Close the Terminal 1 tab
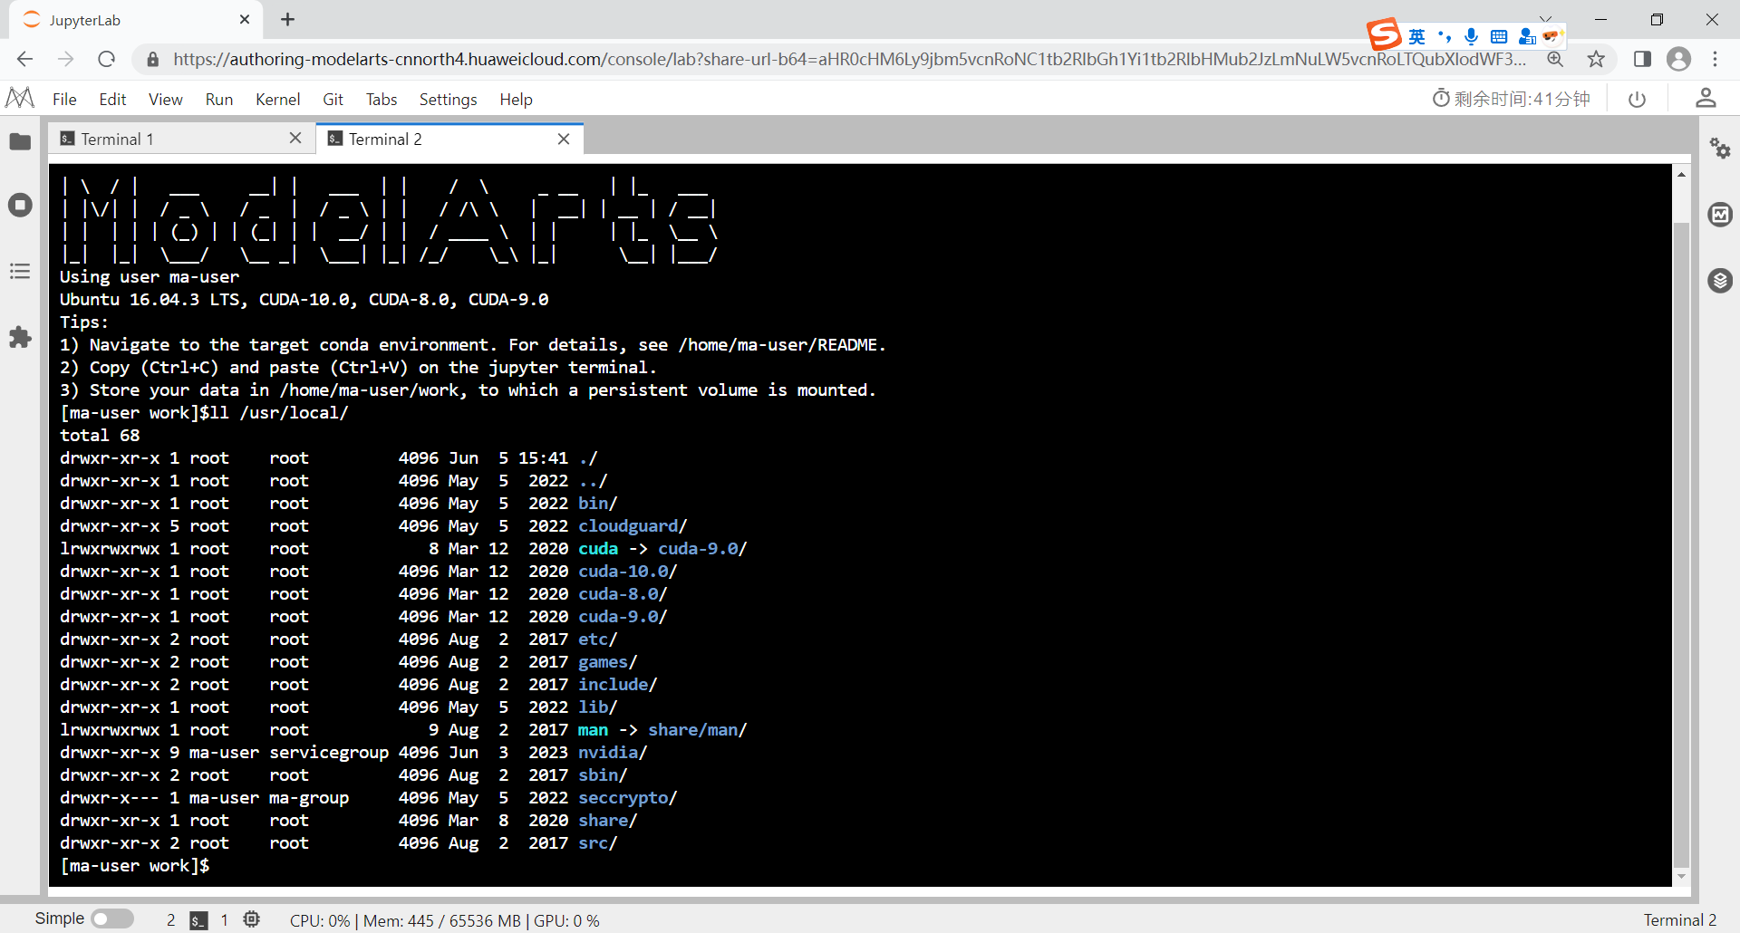This screenshot has height=933, width=1740. tap(295, 138)
